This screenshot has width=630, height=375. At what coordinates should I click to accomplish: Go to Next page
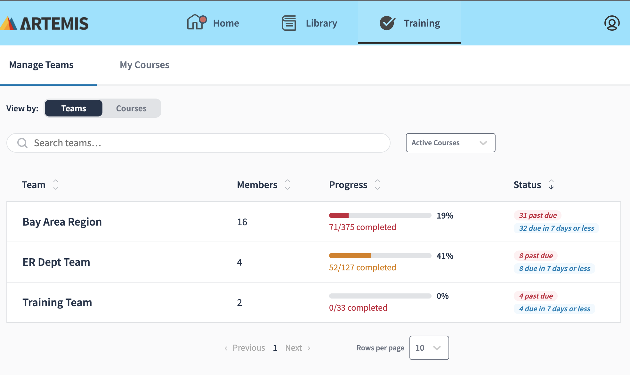click(x=298, y=348)
